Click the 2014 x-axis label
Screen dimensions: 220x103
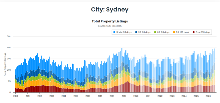click(x=64, y=96)
